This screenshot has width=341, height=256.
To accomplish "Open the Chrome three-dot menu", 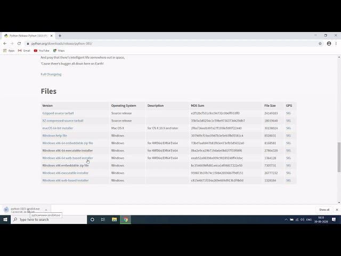I will pyautogui.click(x=336, y=44).
